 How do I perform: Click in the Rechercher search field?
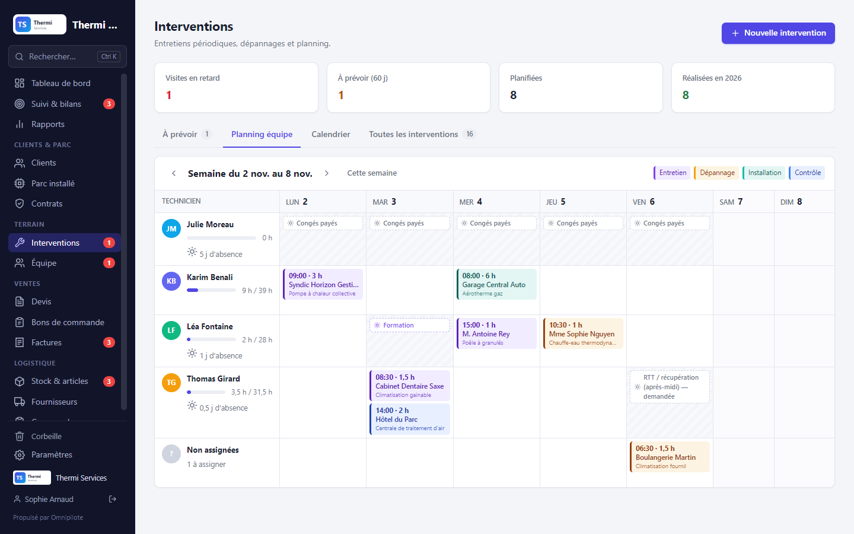[x=68, y=56]
